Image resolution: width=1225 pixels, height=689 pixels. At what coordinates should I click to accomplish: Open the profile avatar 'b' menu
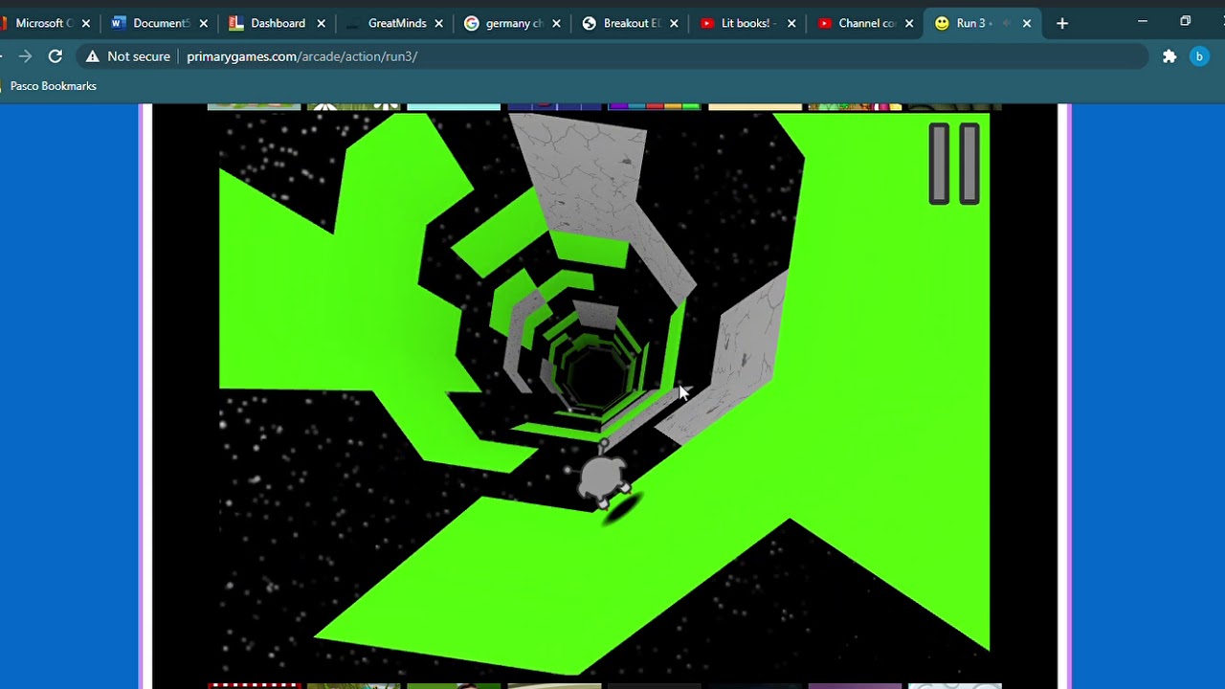(1199, 56)
